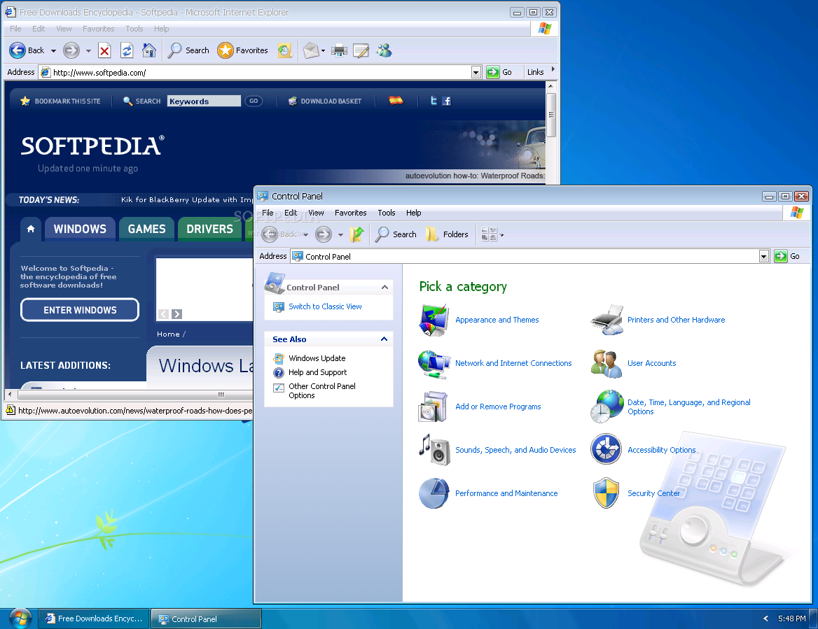Open the Mail dropdown arrow in IE toolbar

click(x=323, y=51)
